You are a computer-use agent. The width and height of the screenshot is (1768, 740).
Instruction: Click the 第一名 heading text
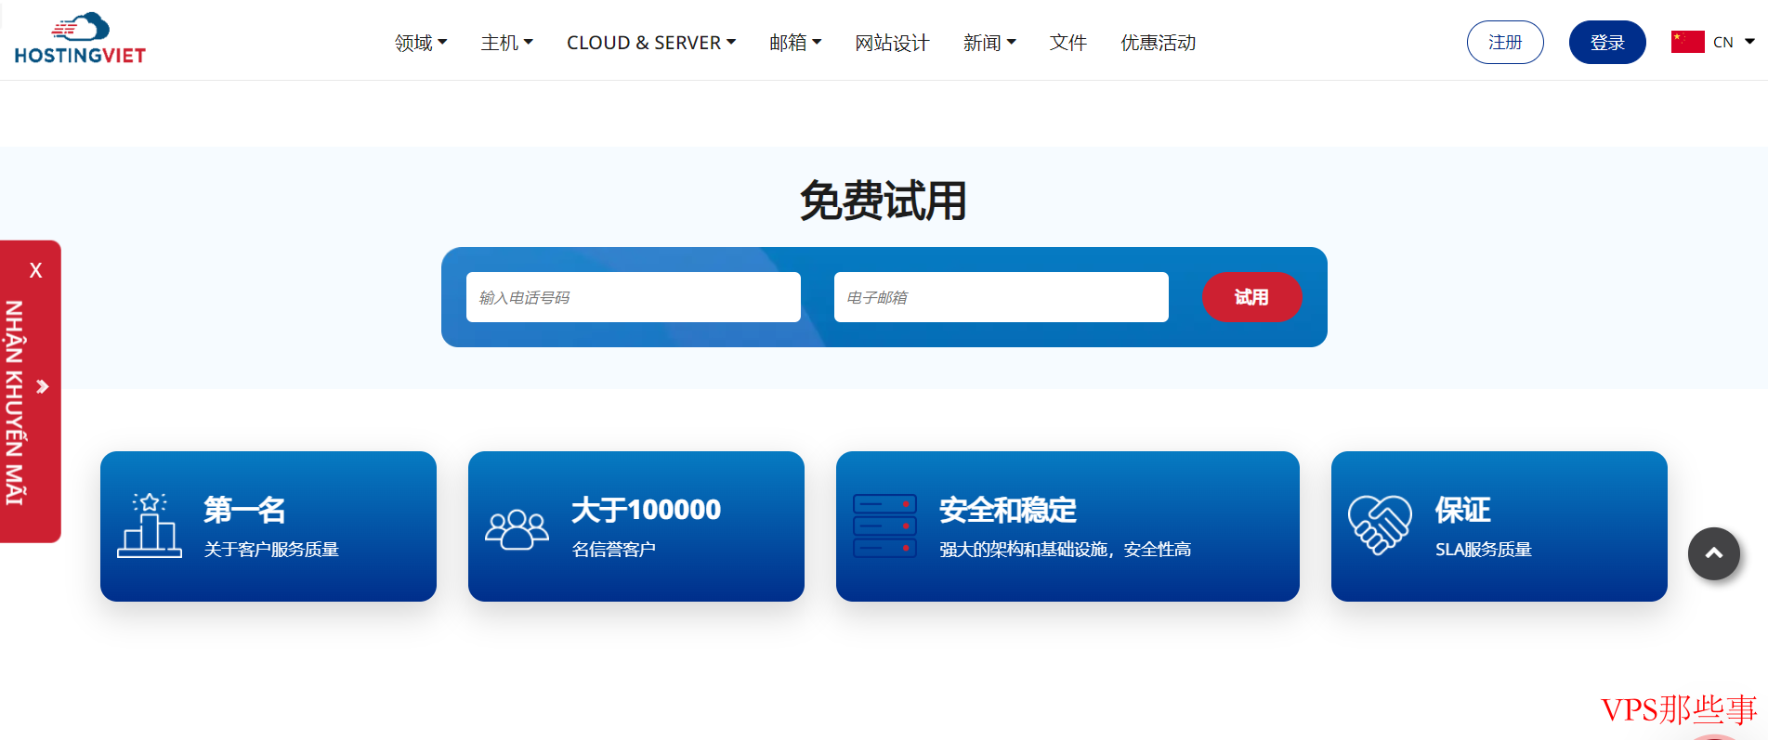coord(244,510)
